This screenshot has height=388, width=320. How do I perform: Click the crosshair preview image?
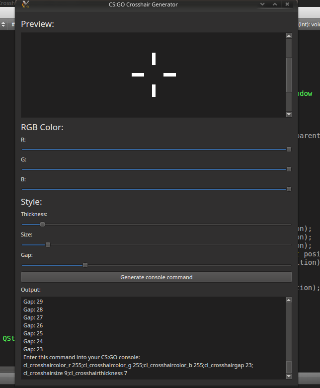[x=154, y=75]
